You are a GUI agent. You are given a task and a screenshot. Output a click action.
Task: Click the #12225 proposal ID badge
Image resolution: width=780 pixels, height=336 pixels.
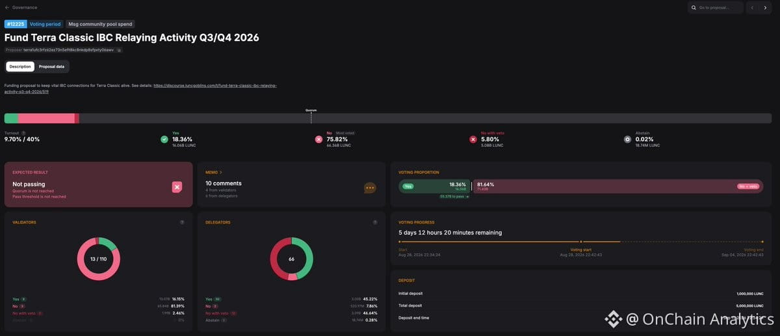tap(15, 24)
